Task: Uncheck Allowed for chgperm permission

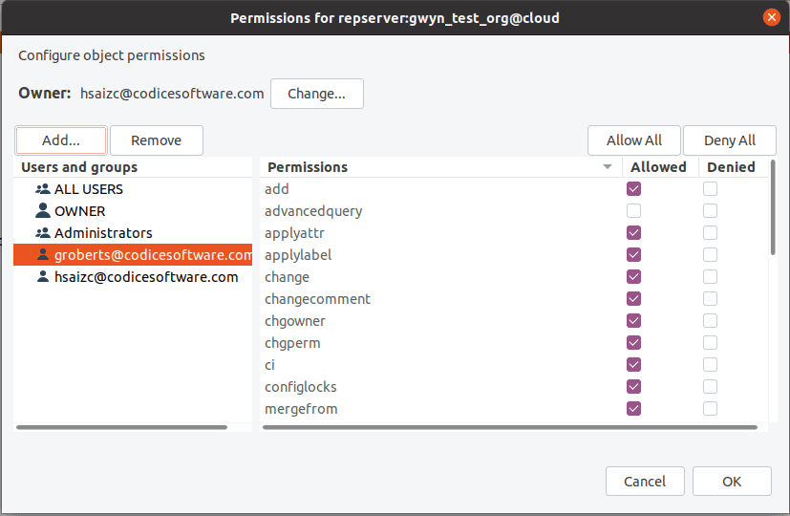Action: click(633, 343)
